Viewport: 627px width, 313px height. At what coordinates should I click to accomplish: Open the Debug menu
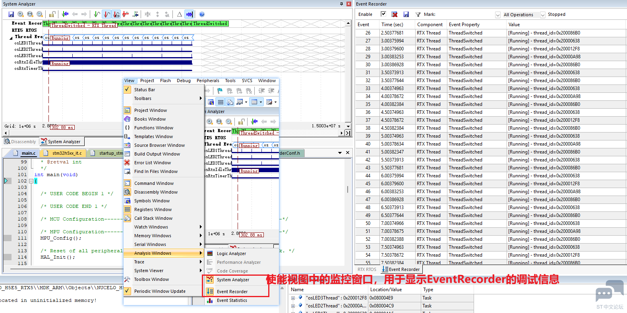tap(184, 81)
